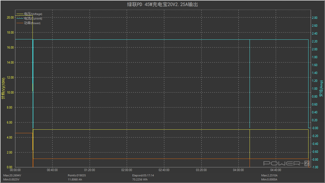Select the Max:2.2510A current readout
The image size is (325, 183).
pyautogui.click(x=269, y=175)
